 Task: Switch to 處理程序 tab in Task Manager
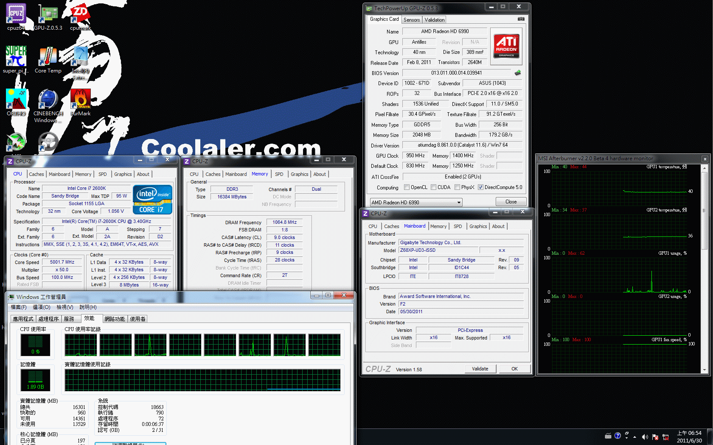coord(48,319)
